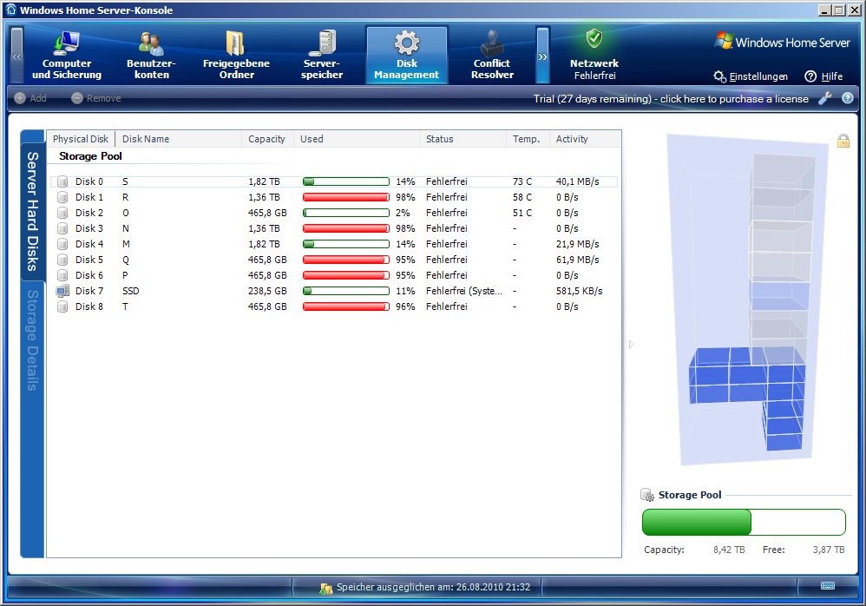Click Disk 1 red usage bar
866x606 pixels.
[x=345, y=197]
